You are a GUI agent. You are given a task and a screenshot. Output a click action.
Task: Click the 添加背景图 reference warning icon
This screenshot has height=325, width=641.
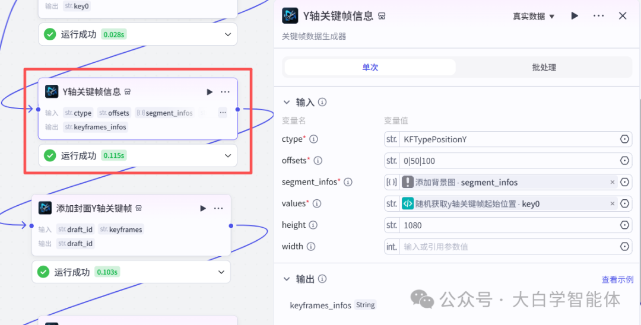click(x=408, y=182)
